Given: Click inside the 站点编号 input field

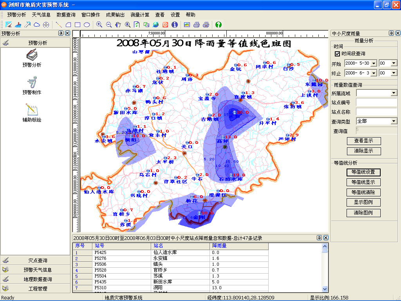Looking at the screenshot, I should (376, 103).
